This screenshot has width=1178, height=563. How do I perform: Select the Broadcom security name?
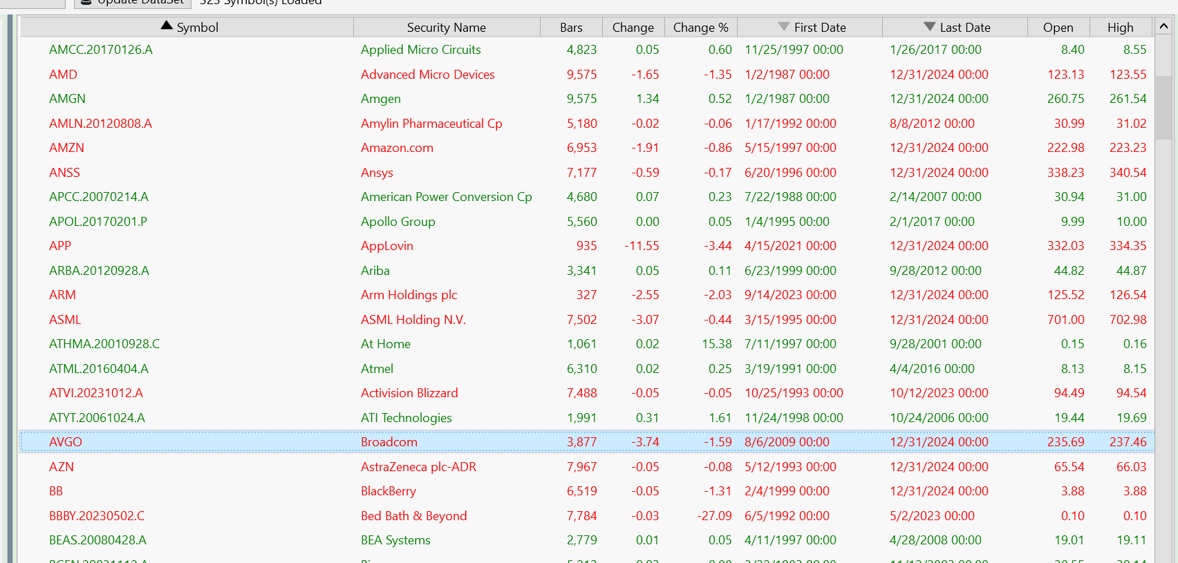(389, 442)
